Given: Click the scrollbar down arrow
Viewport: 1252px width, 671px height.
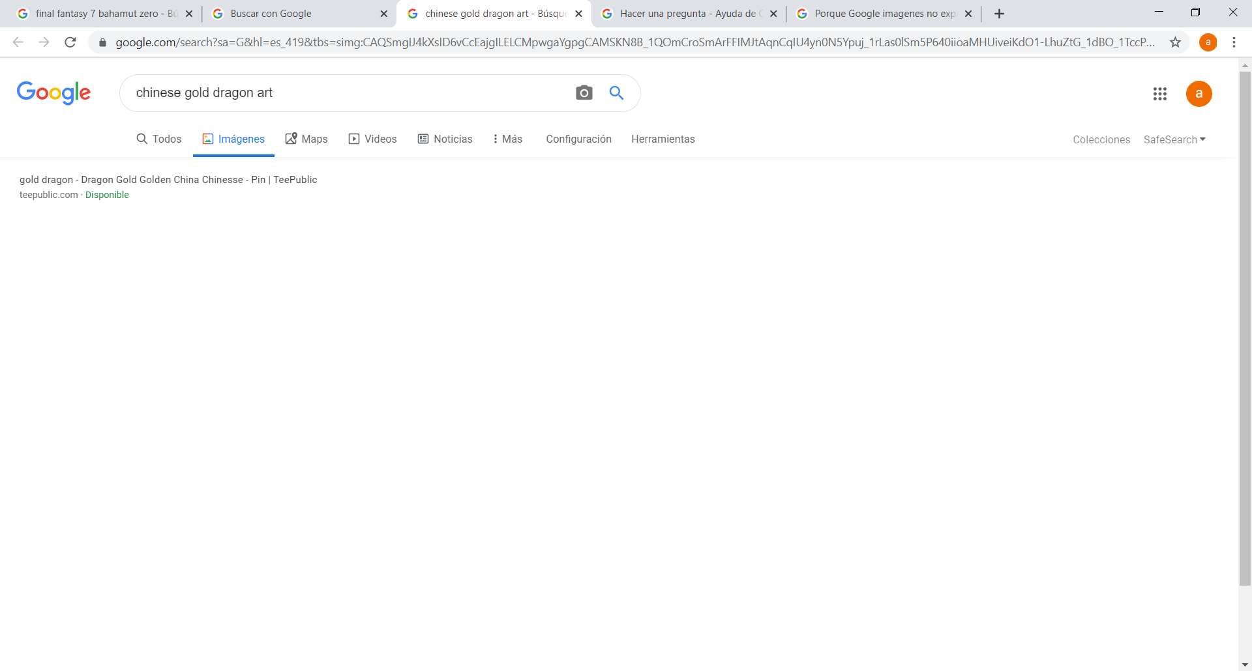Looking at the screenshot, I should pos(1245,664).
